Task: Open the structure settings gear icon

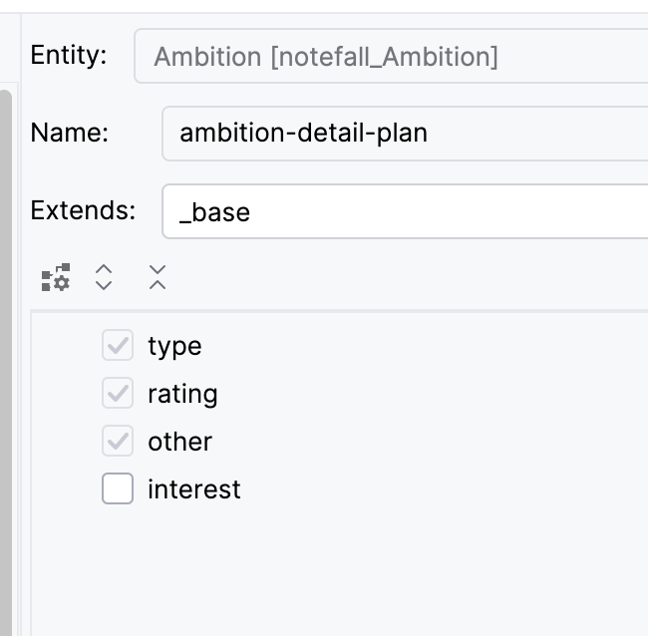Action: tap(56, 277)
